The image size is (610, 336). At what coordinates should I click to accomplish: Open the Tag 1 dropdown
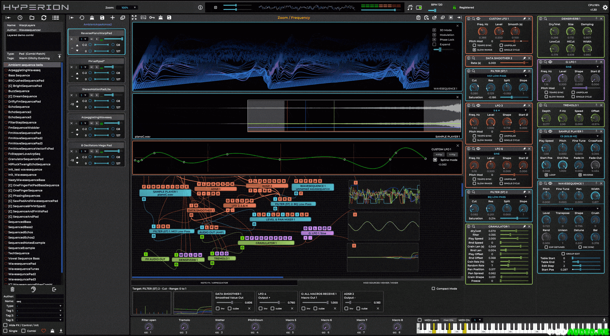[x=39, y=311]
